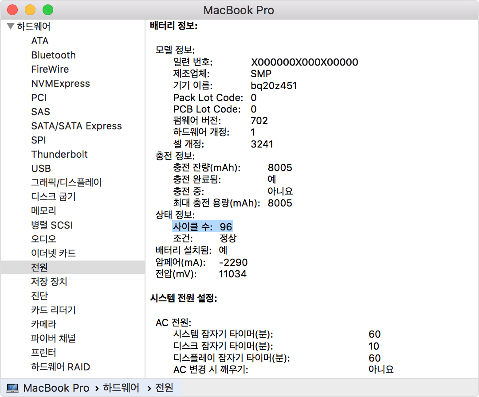Click the AC 전원 subsection heading
The image size is (479, 397).
click(x=173, y=323)
